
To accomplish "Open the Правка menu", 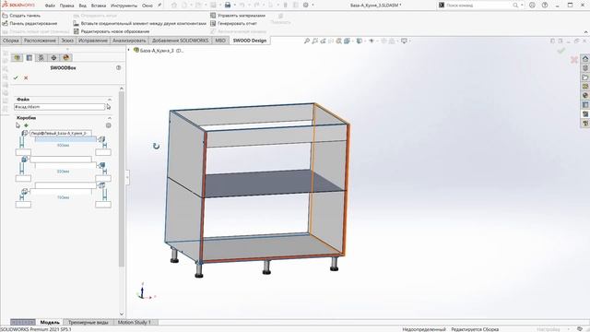I will 66,6.
